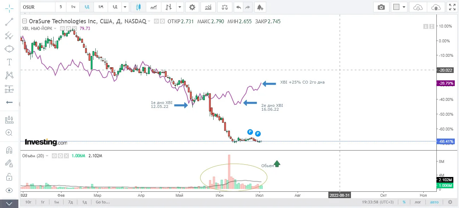This screenshot has height=208, width=459.
Task: Open volume indicator settings gear
Action: point(60,155)
